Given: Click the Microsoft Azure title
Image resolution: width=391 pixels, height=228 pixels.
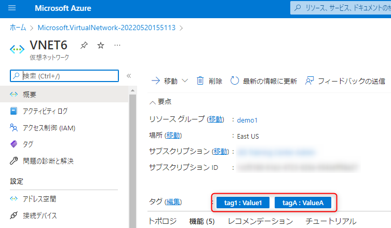Looking at the screenshot, I should point(63,8).
